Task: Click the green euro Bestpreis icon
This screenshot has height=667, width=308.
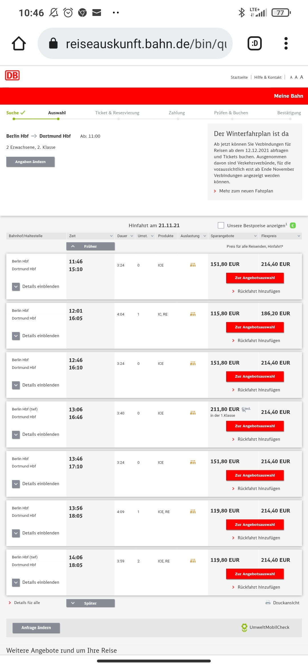Action: 293,225
